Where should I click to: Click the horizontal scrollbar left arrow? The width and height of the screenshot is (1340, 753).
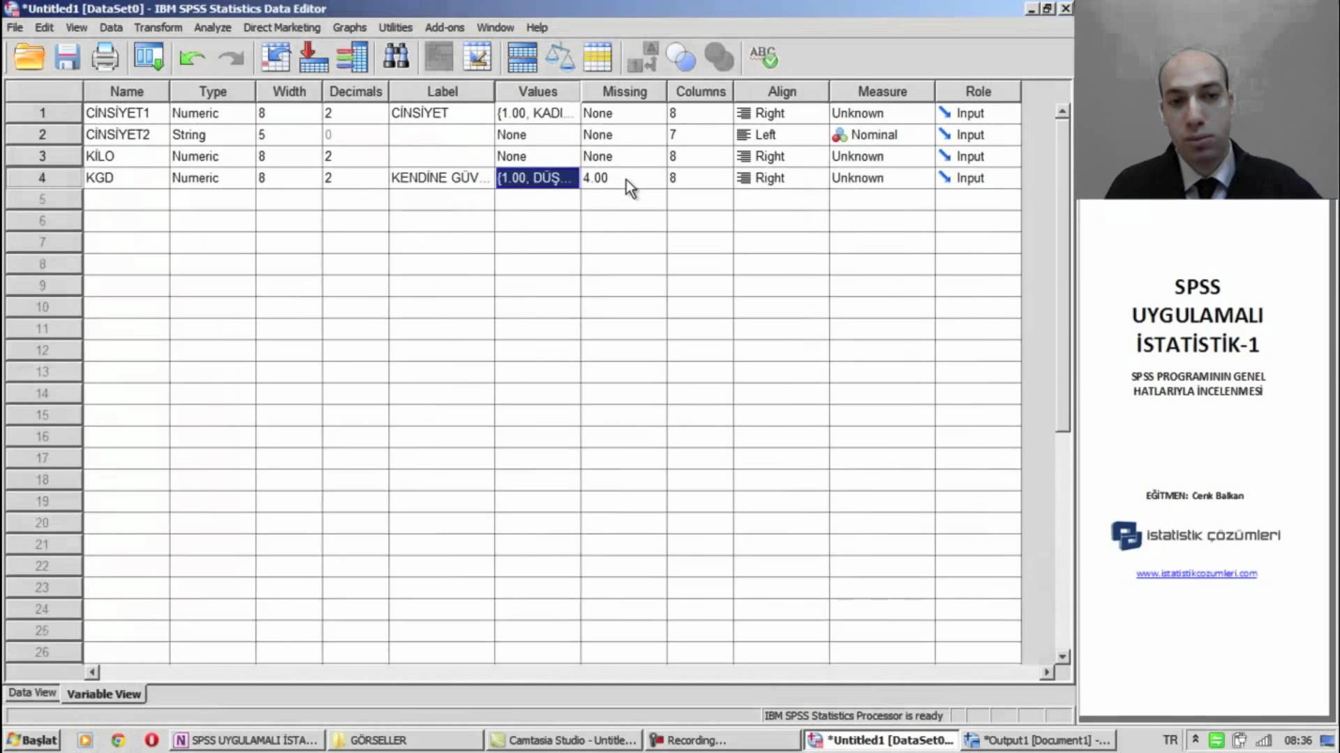tap(92, 672)
